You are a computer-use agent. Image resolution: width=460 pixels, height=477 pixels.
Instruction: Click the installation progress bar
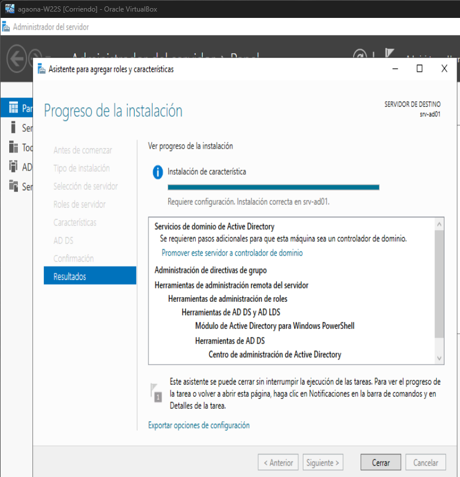click(273, 187)
